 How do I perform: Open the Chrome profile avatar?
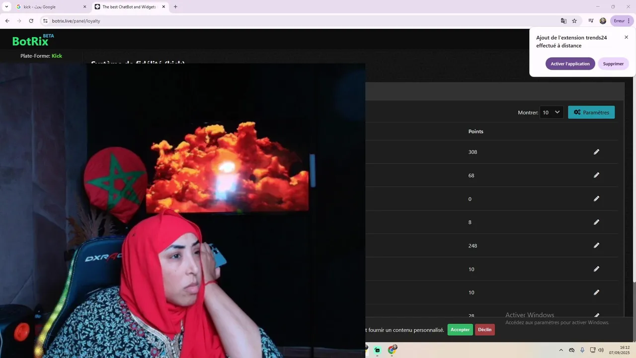(603, 21)
